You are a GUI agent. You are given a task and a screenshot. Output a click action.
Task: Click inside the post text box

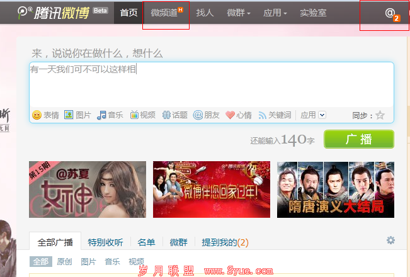pyautogui.click(x=212, y=84)
